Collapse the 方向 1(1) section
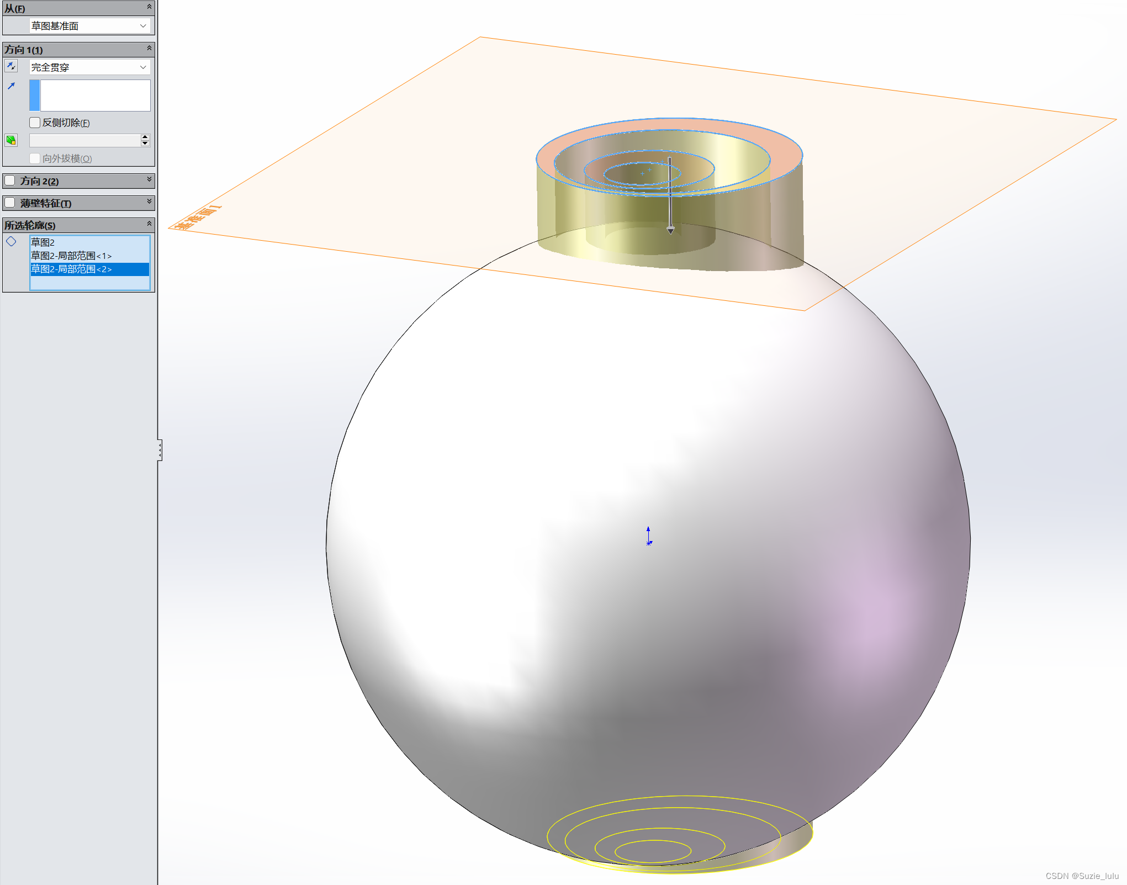This screenshot has height=885, width=1127. click(149, 49)
